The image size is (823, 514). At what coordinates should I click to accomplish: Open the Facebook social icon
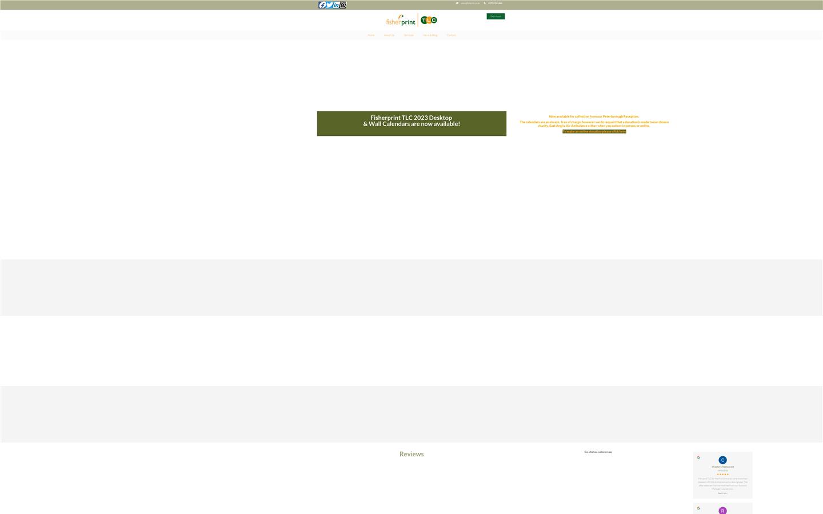[322, 5]
